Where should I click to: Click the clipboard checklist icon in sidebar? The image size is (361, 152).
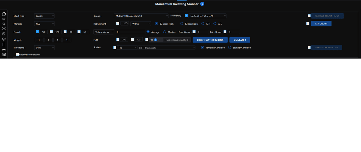pos(4,44)
